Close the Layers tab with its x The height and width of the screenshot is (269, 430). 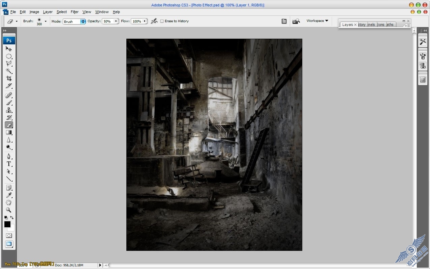coord(355,25)
